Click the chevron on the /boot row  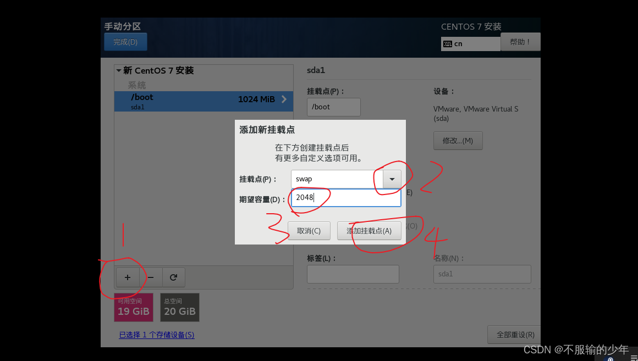point(284,99)
